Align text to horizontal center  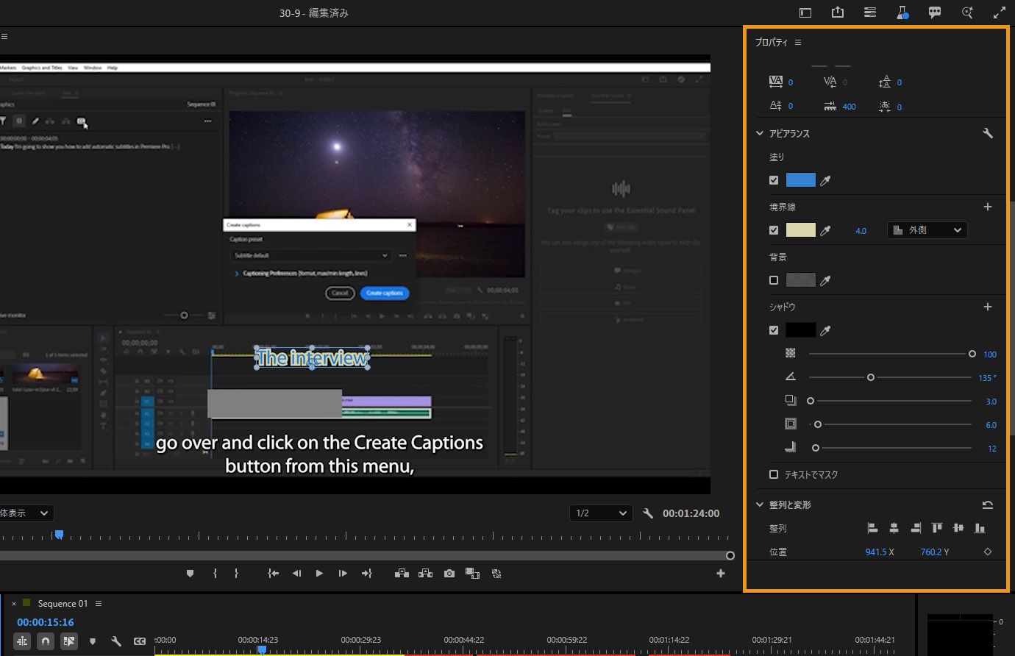[894, 528]
